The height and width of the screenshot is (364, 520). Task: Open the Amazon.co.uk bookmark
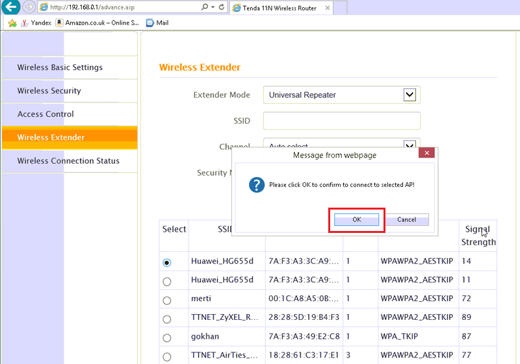tap(97, 23)
